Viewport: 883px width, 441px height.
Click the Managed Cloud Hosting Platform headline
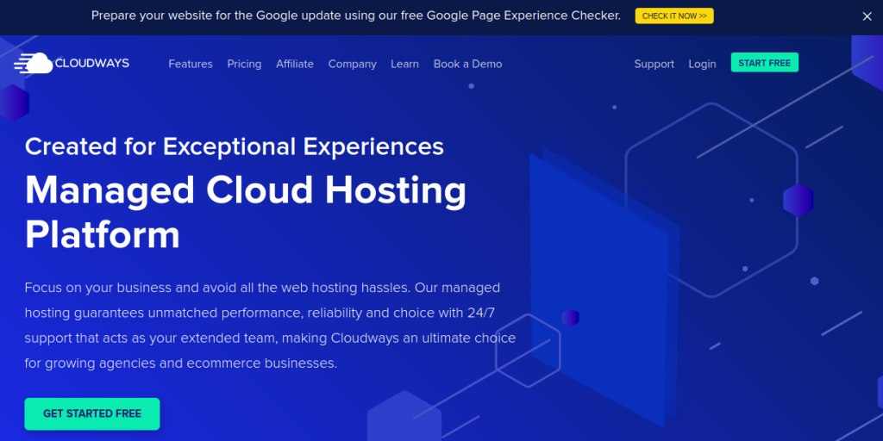[x=246, y=212]
